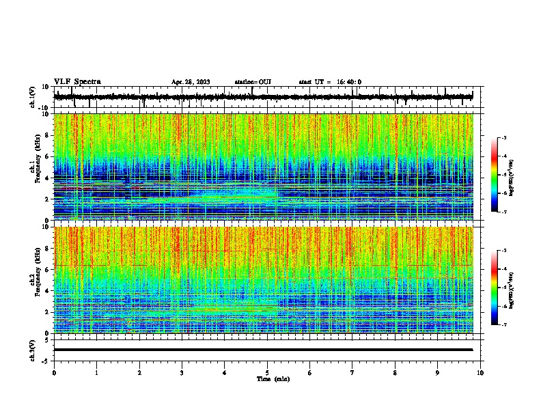Screen dimensions: 541x418
Task: Click the ch.1 "Frequency (kHz)" axis label
Action: 38,159
